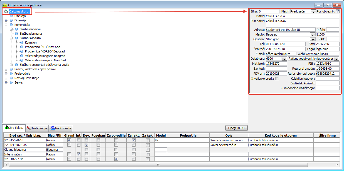Viewport: 344px width, 171px height.
Task: Click the Opcije KEPU button
Action: (236, 128)
